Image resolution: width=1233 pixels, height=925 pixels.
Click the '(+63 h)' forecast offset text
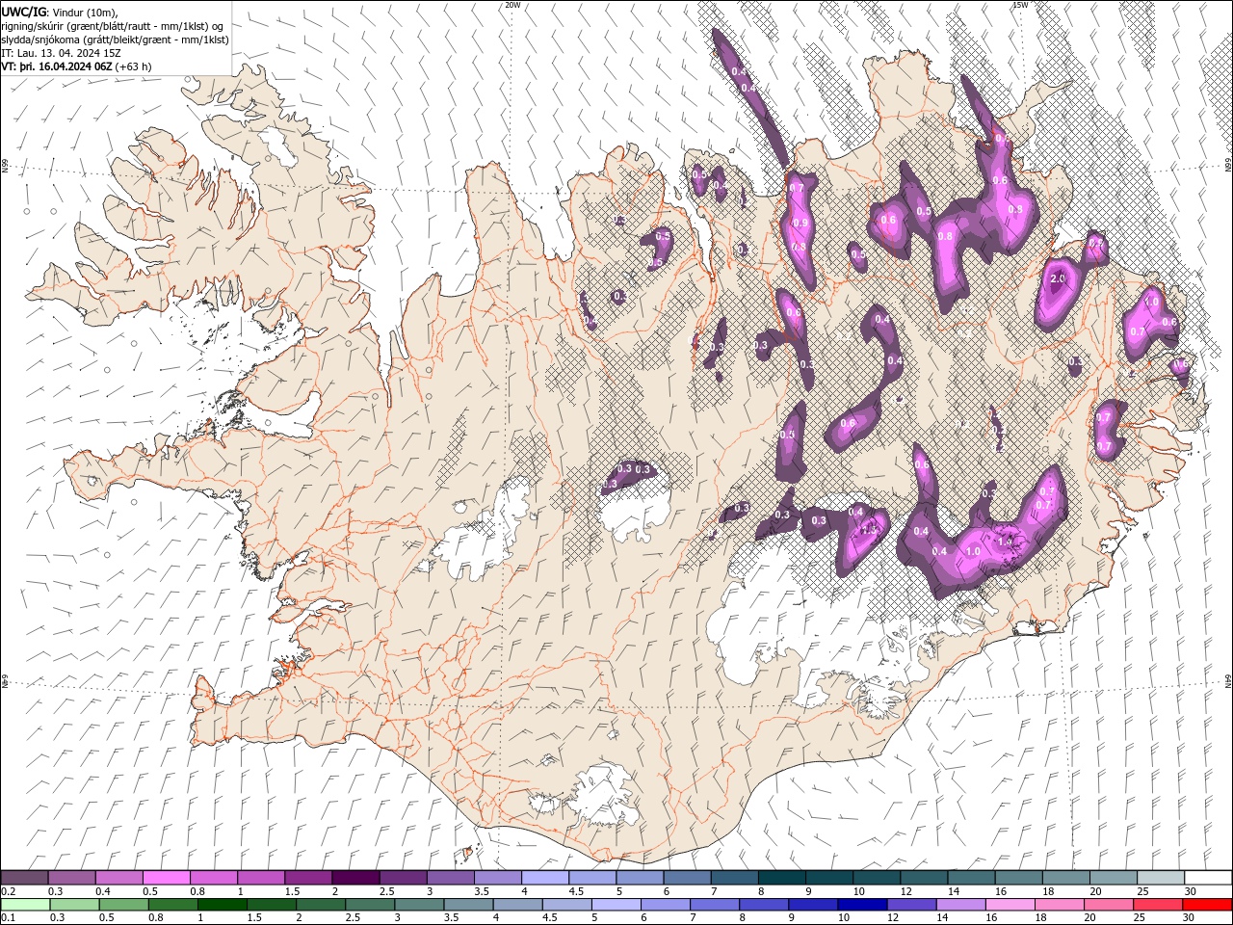coord(133,66)
